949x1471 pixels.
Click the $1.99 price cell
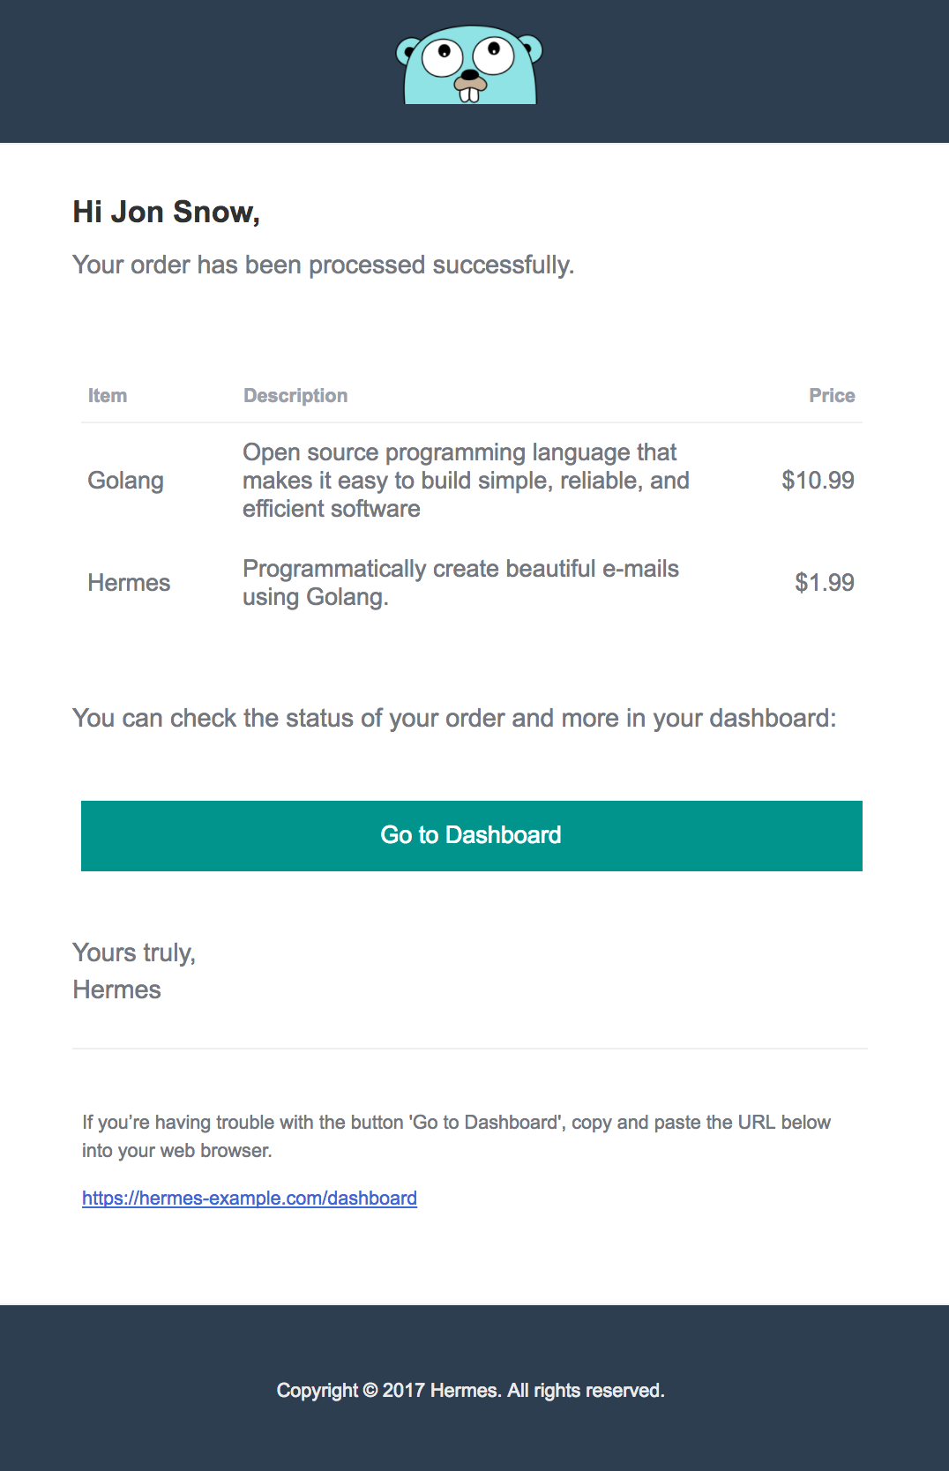pos(824,583)
